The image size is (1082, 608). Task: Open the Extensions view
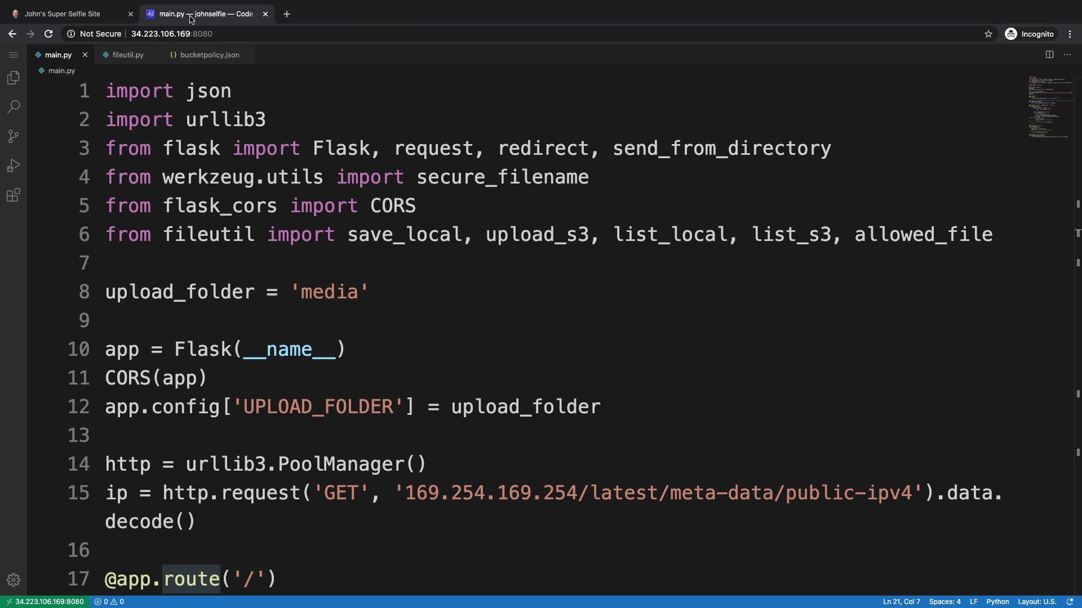coord(14,195)
